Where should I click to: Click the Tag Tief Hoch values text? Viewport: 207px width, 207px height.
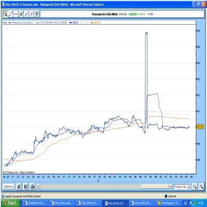pos(51,22)
